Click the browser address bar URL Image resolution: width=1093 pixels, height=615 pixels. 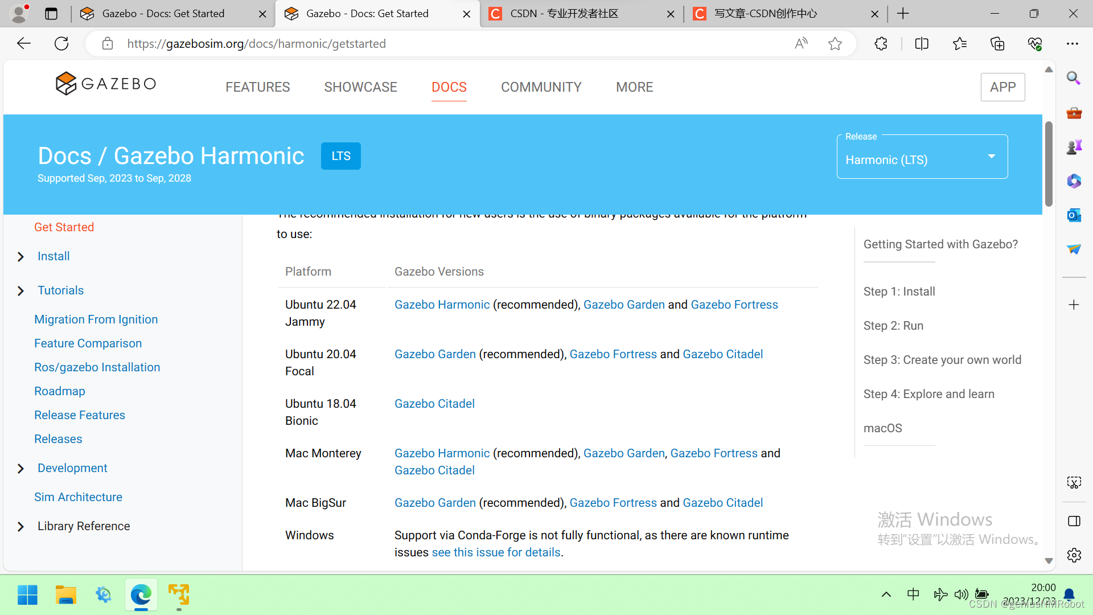click(256, 44)
